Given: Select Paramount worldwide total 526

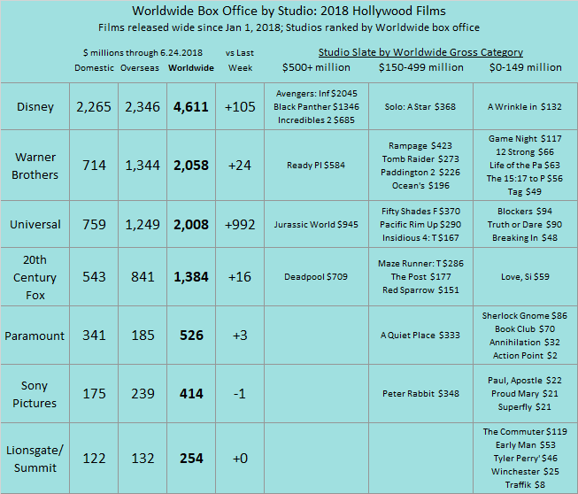Looking at the screenshot, I should (191, 336).
